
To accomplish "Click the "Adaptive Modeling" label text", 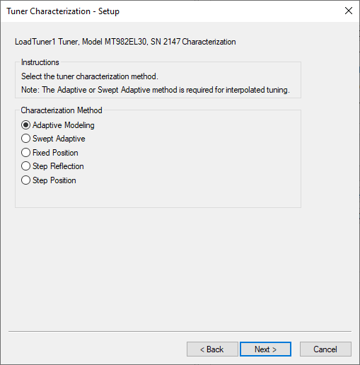I will pyautogui.click(x=64, y=125).
